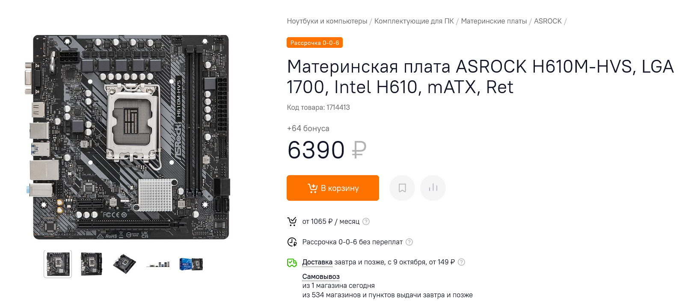The image size is (700, 305).
Task: Click the Рассрочка 0-0-6 orange badge
Action: coord(314,43)
